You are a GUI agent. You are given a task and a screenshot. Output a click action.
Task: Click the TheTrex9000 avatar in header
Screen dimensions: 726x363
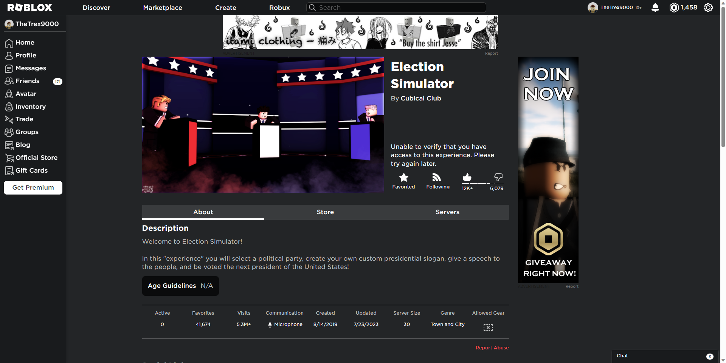tap(593, 8)
